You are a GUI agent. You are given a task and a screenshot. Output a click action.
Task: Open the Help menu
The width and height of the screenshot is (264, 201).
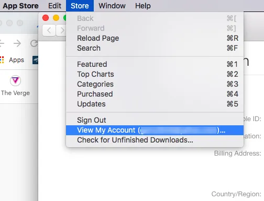click(x=143, y=6)
